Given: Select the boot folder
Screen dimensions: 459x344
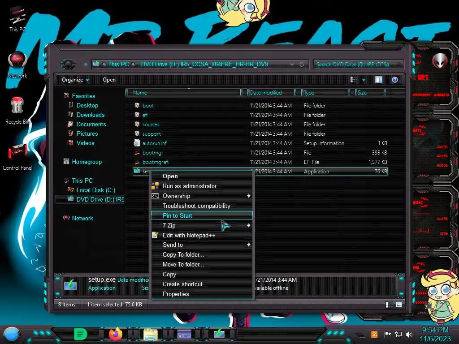Looking at the screenshot, I should tap(148, 106).
